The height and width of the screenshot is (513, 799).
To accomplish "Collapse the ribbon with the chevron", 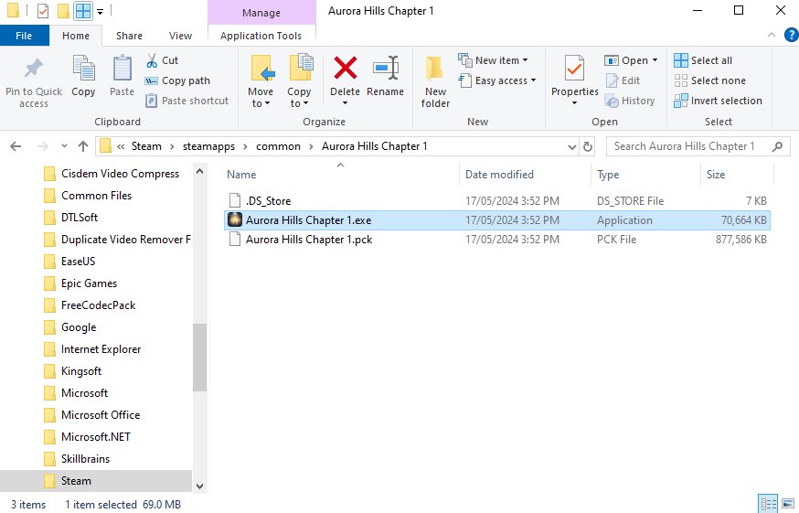I will pyautogui.click(x=772, y=35).
